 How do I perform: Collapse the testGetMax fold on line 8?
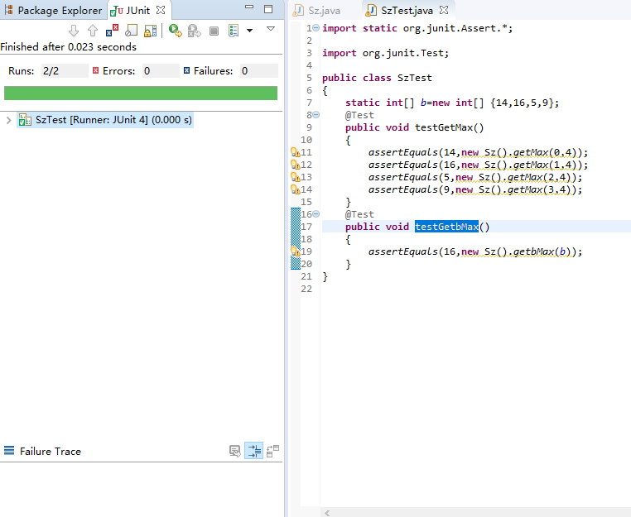pyautogui.click(x=316, y=115)
